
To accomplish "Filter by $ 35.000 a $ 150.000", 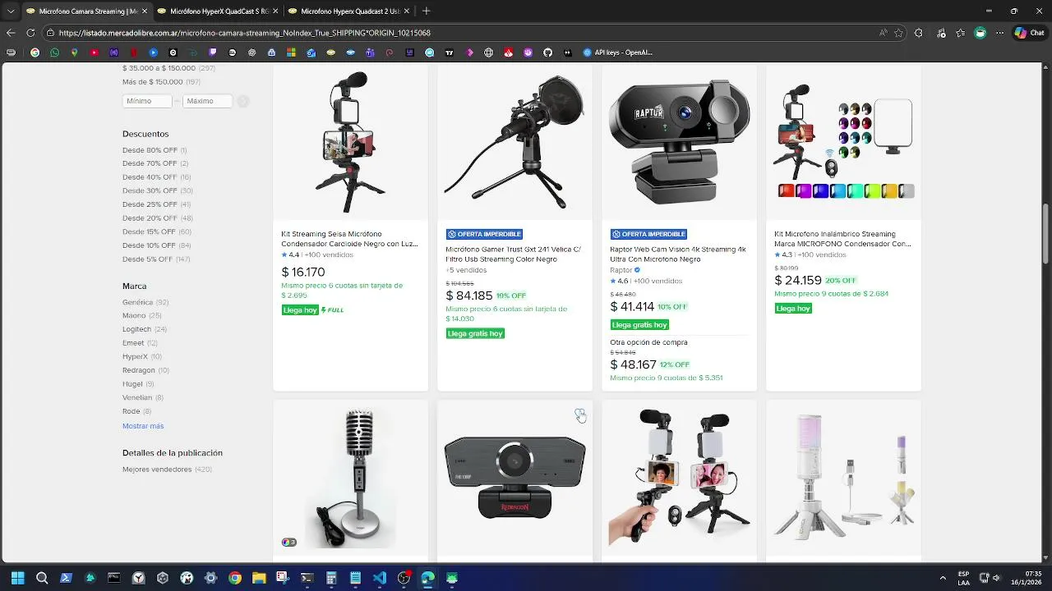I will pos(168,68).
